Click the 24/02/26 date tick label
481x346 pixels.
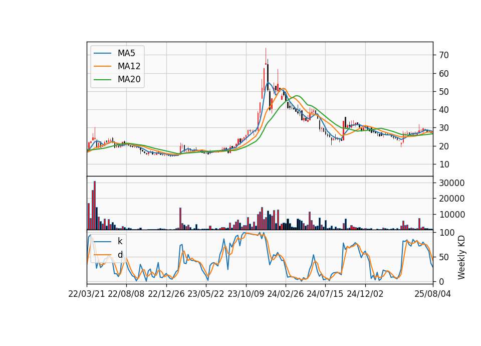(285, 294)
